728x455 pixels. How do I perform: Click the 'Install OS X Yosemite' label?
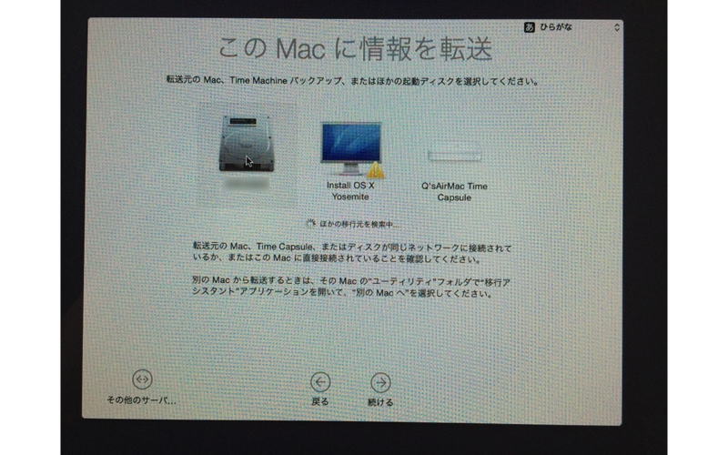pyautogui.click(x=350, y=191)
